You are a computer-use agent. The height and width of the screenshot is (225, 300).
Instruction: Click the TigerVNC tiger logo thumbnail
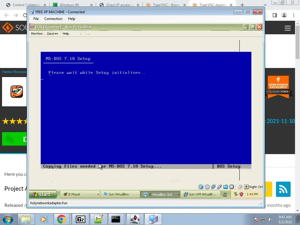[17, 92]
